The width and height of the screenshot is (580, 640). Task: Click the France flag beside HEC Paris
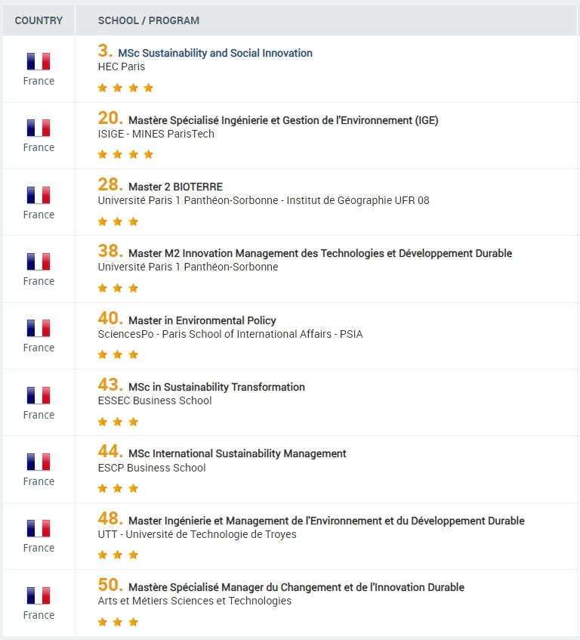[x=39, y=62]
